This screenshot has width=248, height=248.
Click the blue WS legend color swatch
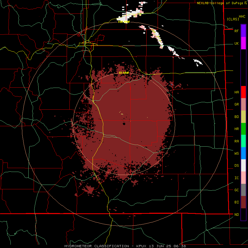click(243, 153)
